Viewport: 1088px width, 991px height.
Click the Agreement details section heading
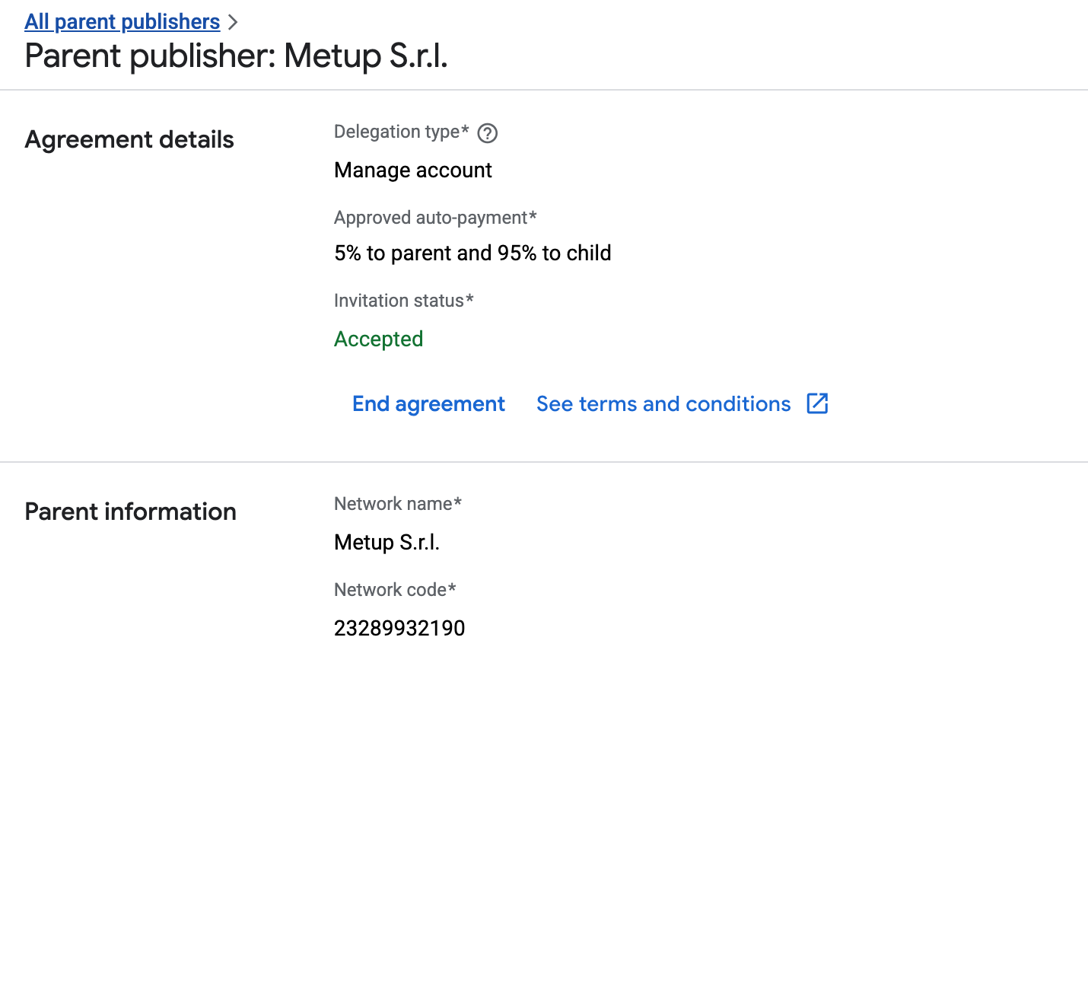pos(129,140)
